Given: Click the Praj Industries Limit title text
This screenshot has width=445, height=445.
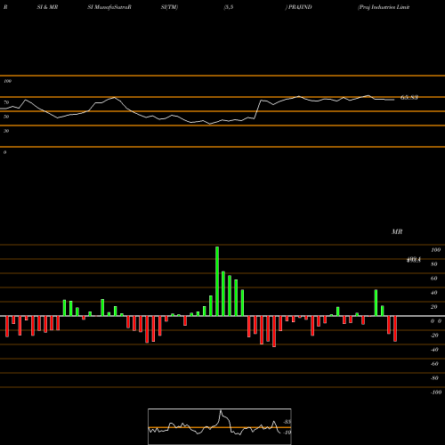Looking at the screenshot, I should 384,7.
